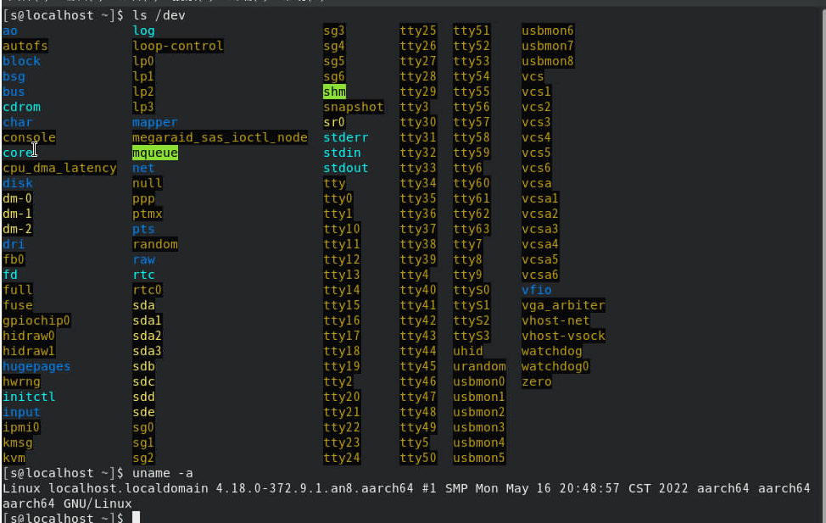
Task: Click the blue mapper directory entry
Action: pos(154,122)
